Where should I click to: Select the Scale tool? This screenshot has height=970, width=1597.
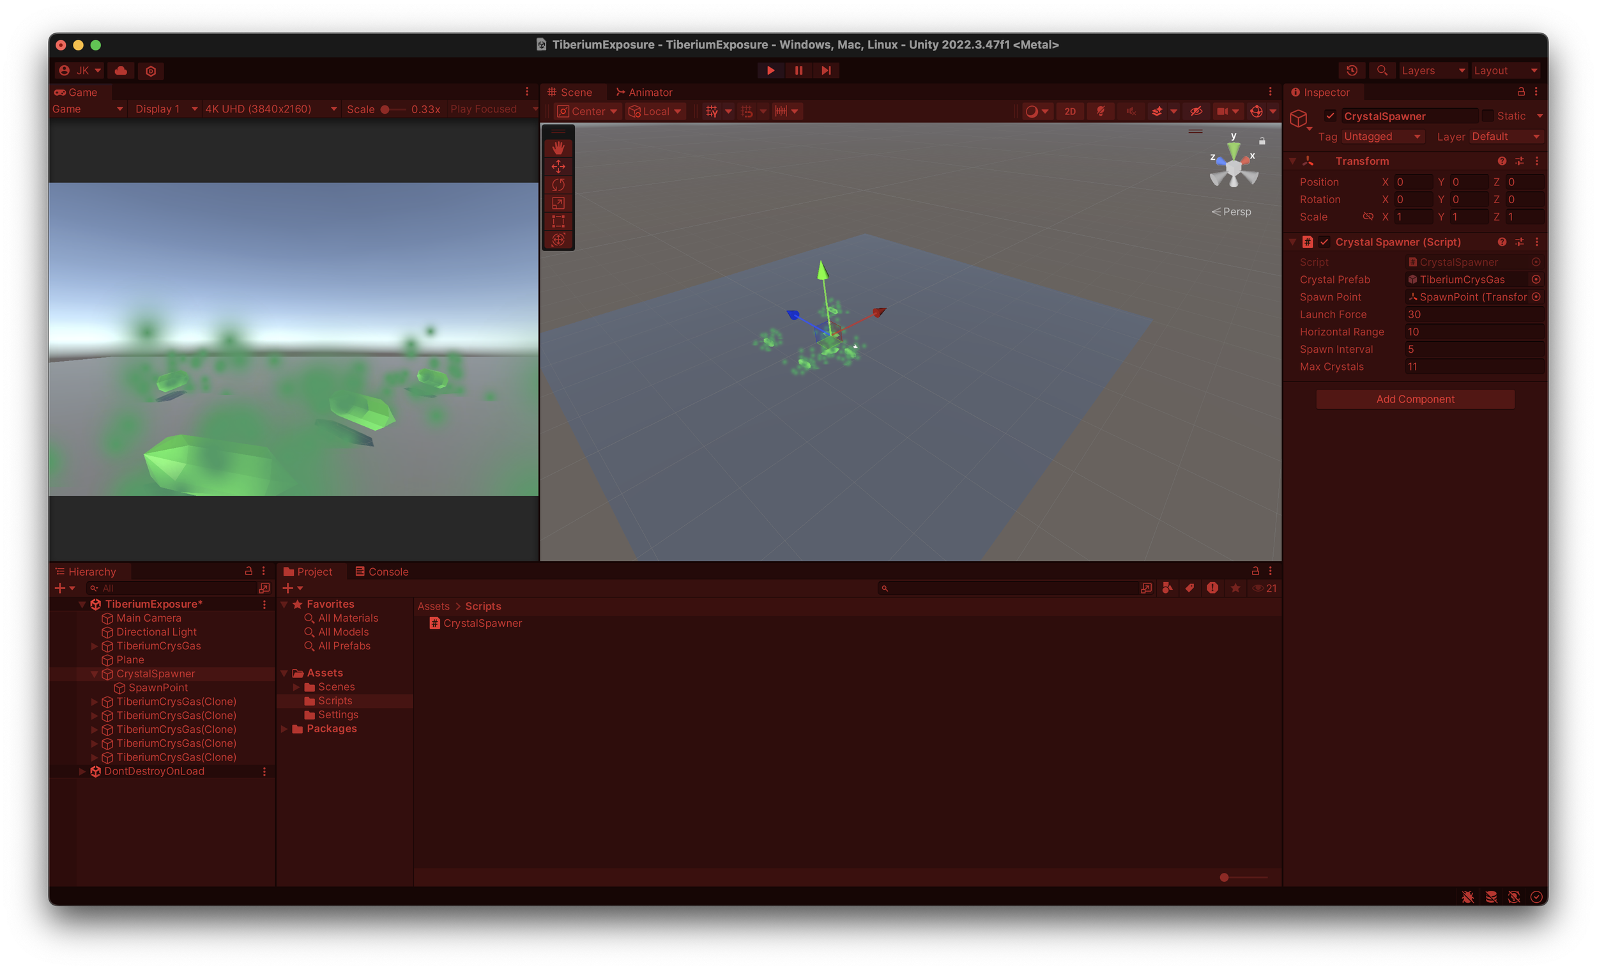pyautogui.click(x=558, y=203)
